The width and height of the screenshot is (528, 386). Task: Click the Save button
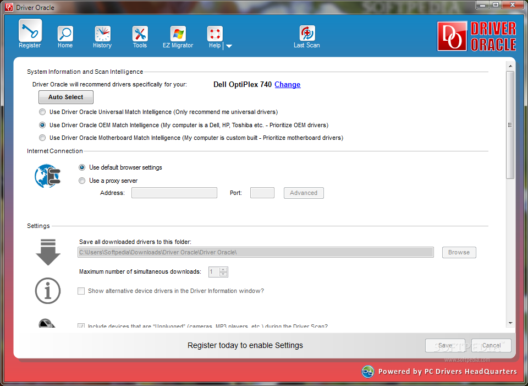pyautogui.click(x=445, y=346)
